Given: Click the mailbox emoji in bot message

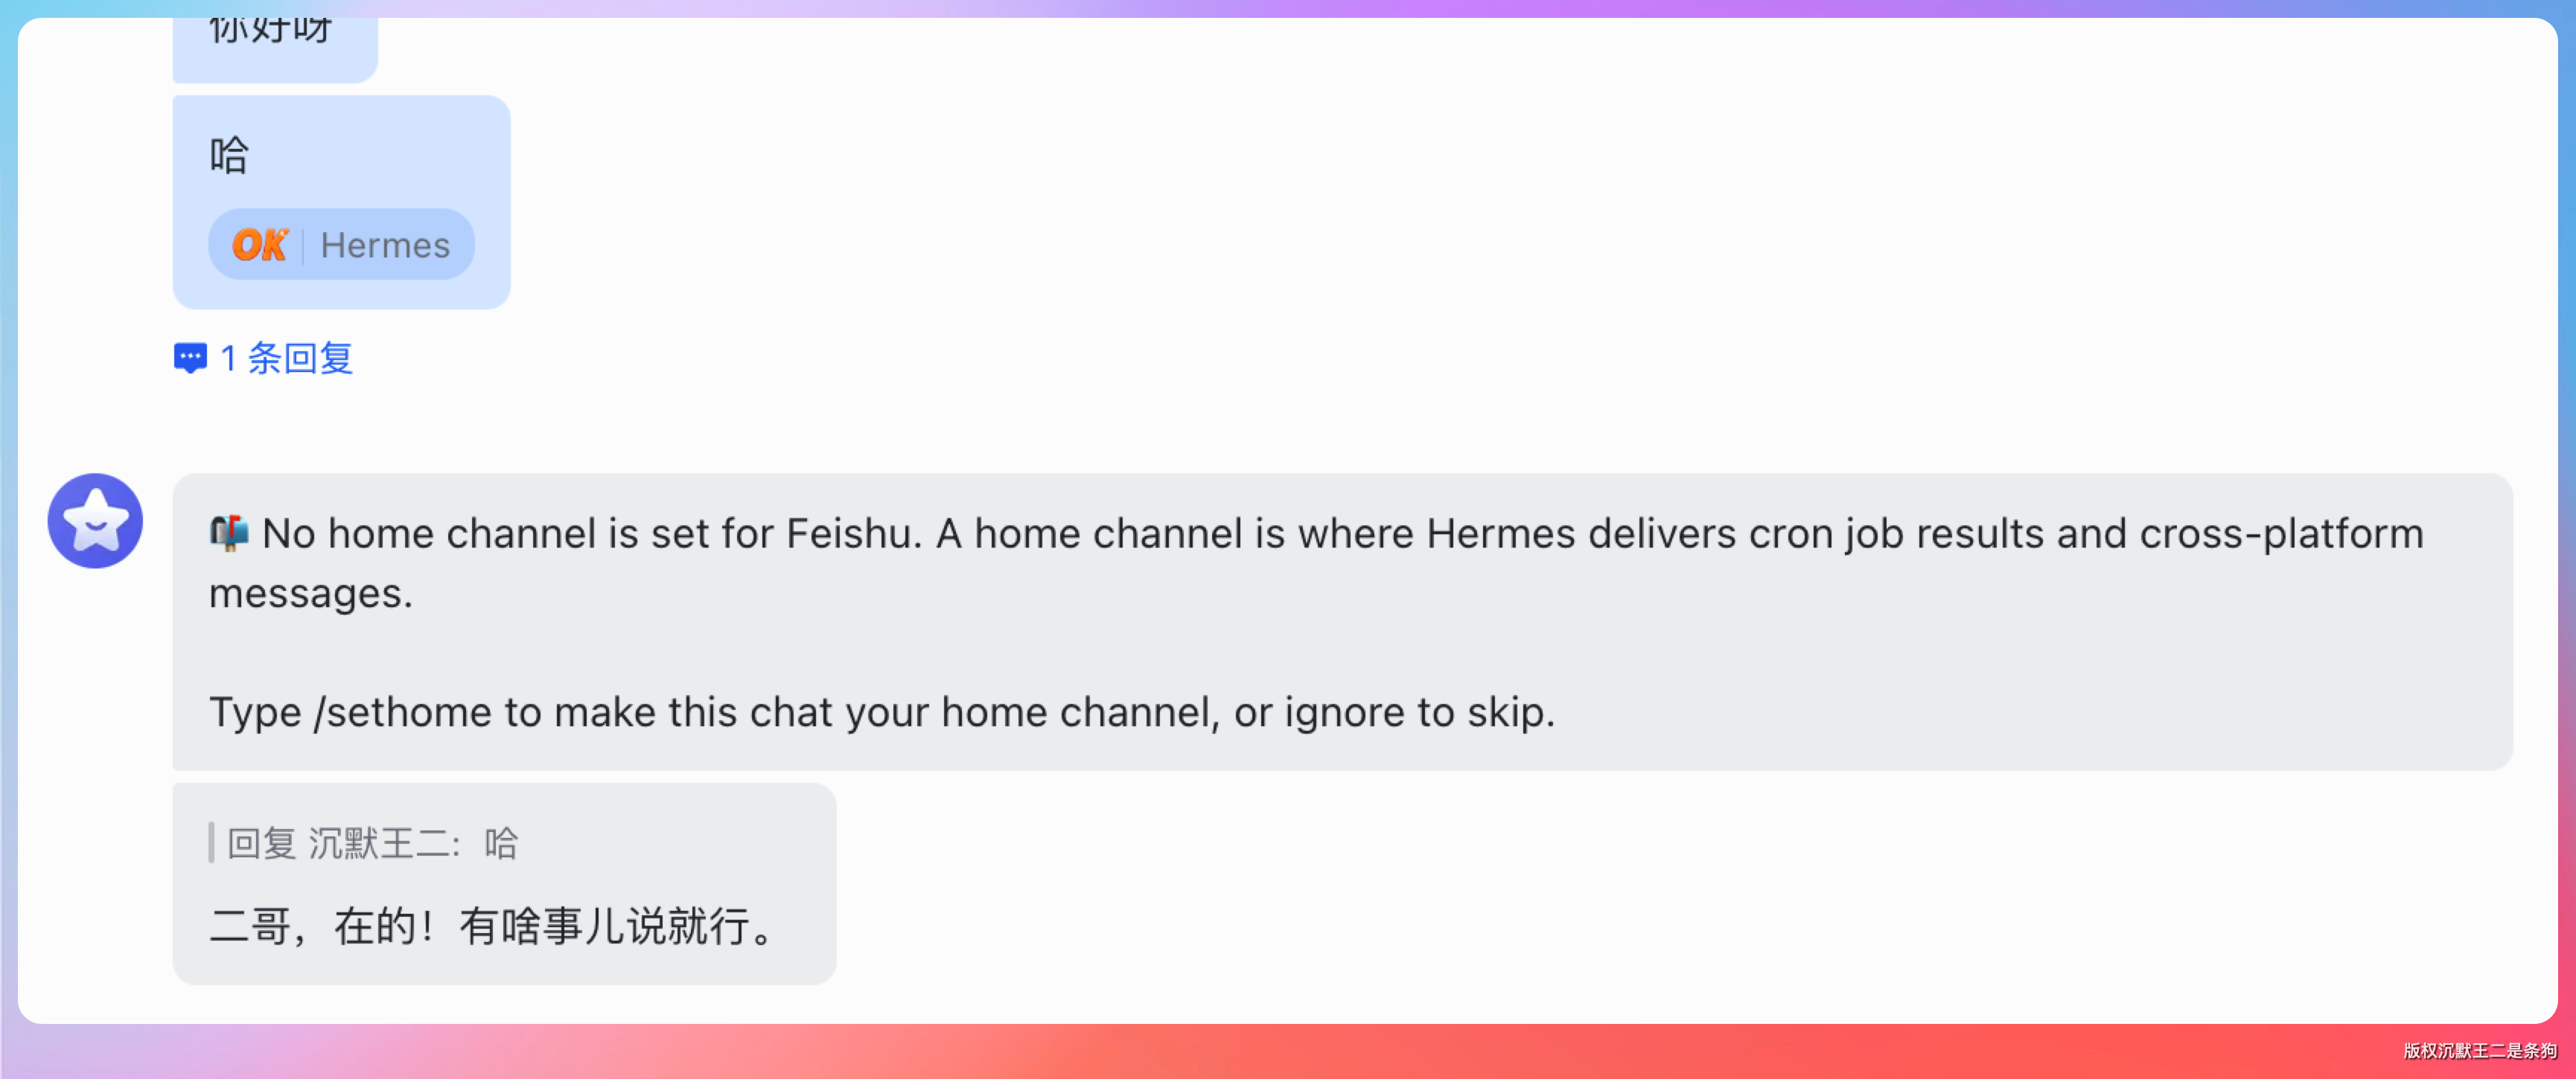Looking at the screenshot, I should point(229,533).
